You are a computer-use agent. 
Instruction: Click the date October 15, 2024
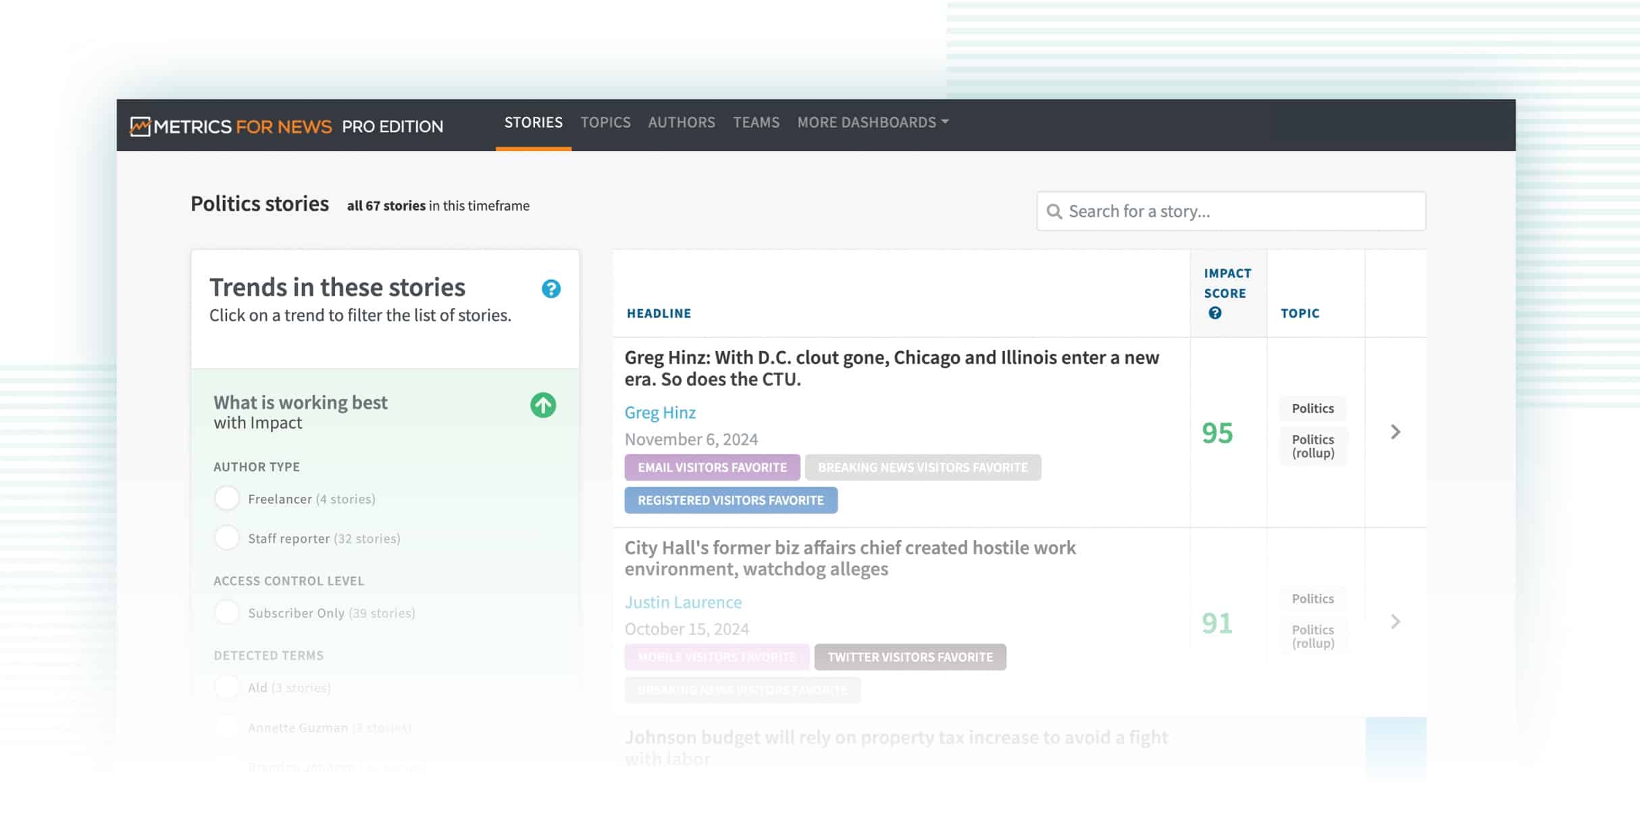[686, 629]
